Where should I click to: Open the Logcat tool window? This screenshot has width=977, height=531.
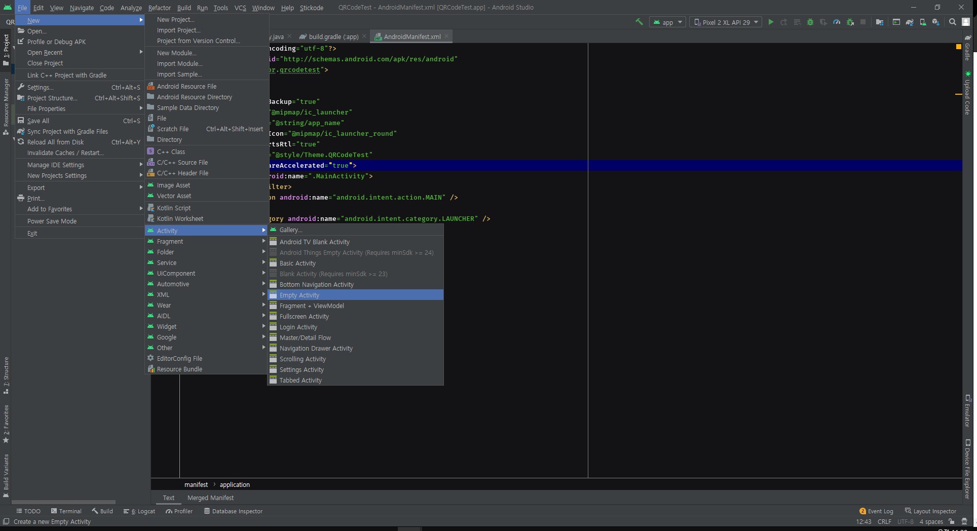139,511
